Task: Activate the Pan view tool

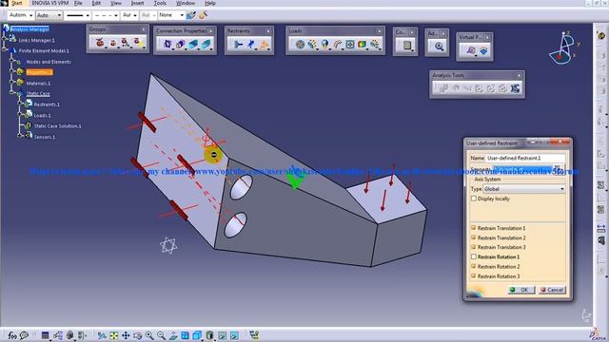Action: (126, 335)
